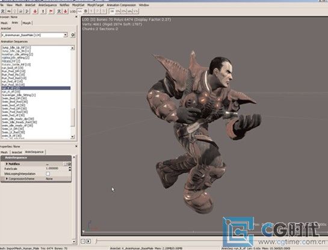The image size is (328, 250).
Task: Click the red icon left of the LOD label
Action: pyautogui.click(x=66, y=11)
